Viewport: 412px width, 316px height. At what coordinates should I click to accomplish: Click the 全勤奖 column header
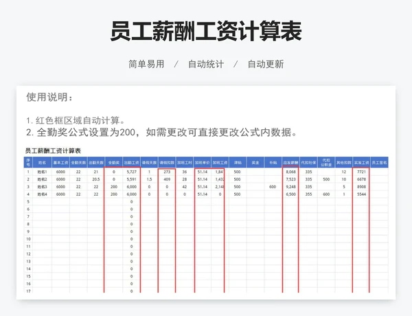pyautogui.click(x=114, y=163)
